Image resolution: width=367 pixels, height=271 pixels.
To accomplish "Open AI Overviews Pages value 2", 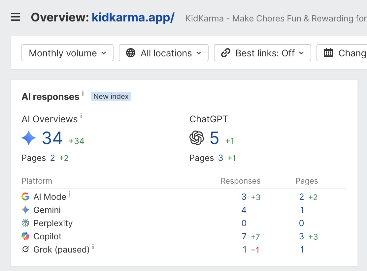I will 52,158.
